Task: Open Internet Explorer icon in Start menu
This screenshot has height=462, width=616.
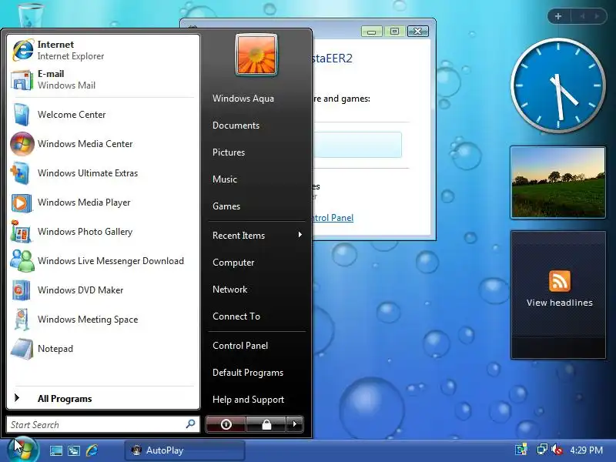Action: coord(23,50)
